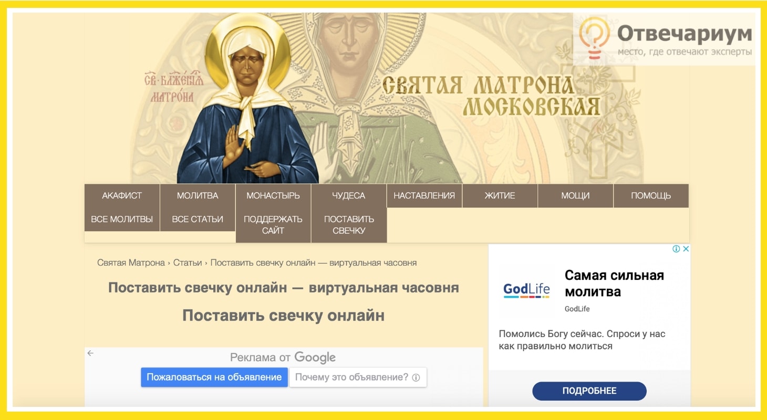Click ПОСТАВИТЬ СВЕЧКУ menu item
The image size is (767, 420).
pos(349,225)
